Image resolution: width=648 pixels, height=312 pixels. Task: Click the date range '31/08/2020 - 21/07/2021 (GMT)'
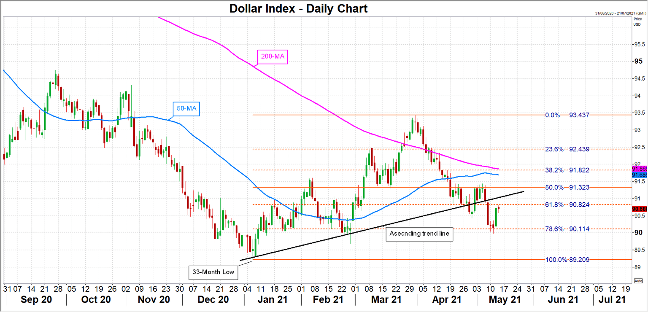point(616,13)
